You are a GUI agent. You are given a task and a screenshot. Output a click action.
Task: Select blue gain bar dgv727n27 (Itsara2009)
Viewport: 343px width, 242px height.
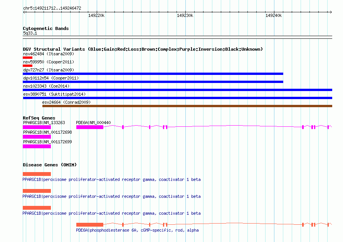[153, 74]
